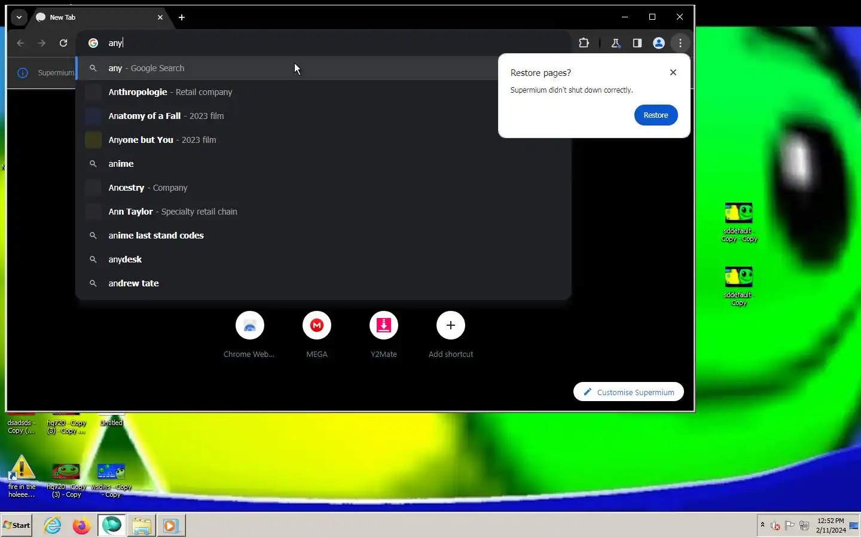Open a new tab with plus button
The width and height of the screenshot is (861, 538).
click(182, 17)
